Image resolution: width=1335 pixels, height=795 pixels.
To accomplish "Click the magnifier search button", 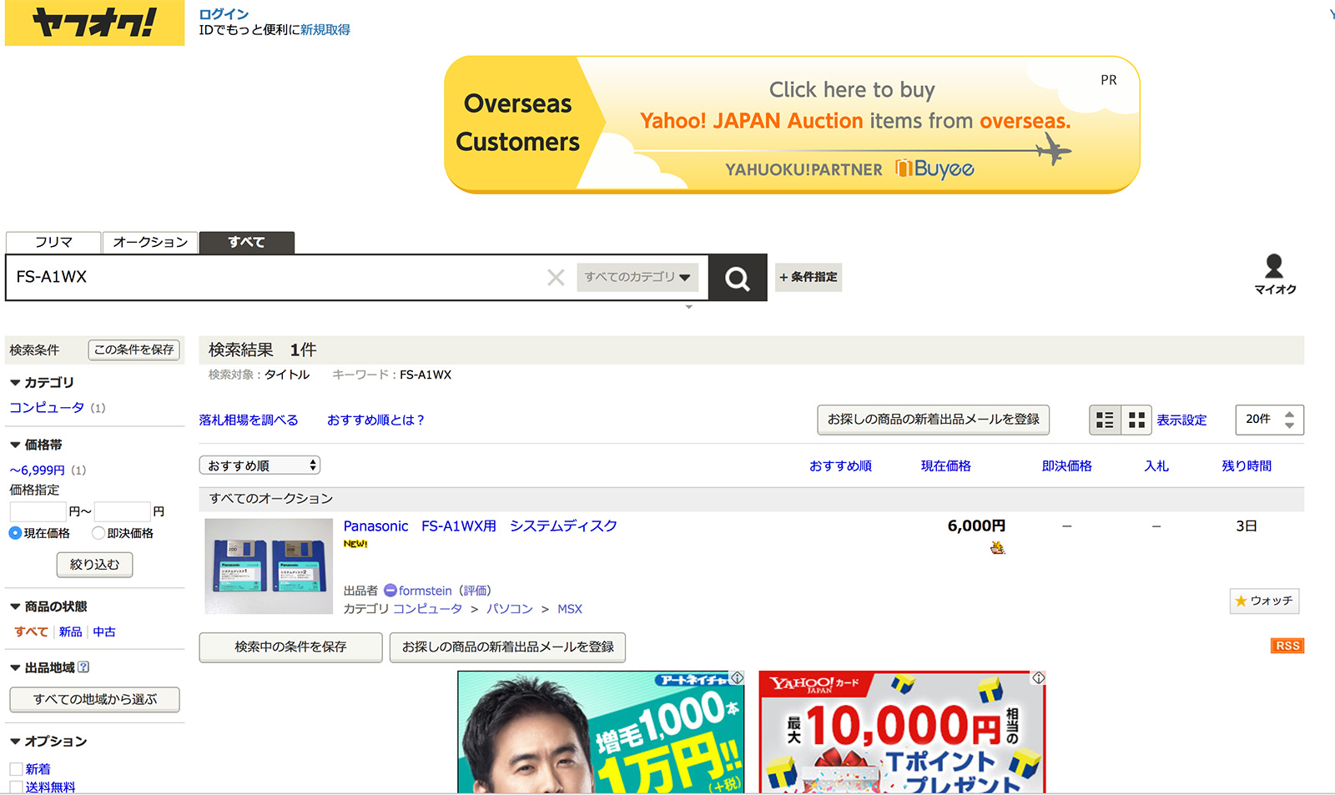I will click(738, 278).
